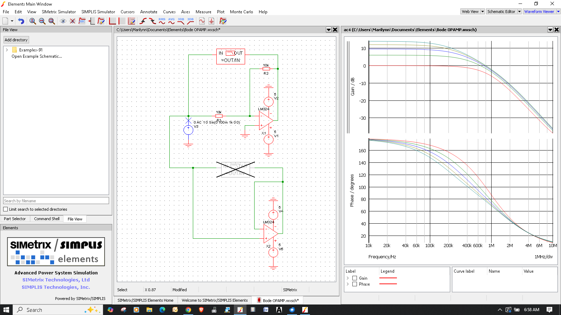Open Brave browser from the taskbar
This screenshot has height=315, width=561.
pyautogui.click(x=201, y=310)
